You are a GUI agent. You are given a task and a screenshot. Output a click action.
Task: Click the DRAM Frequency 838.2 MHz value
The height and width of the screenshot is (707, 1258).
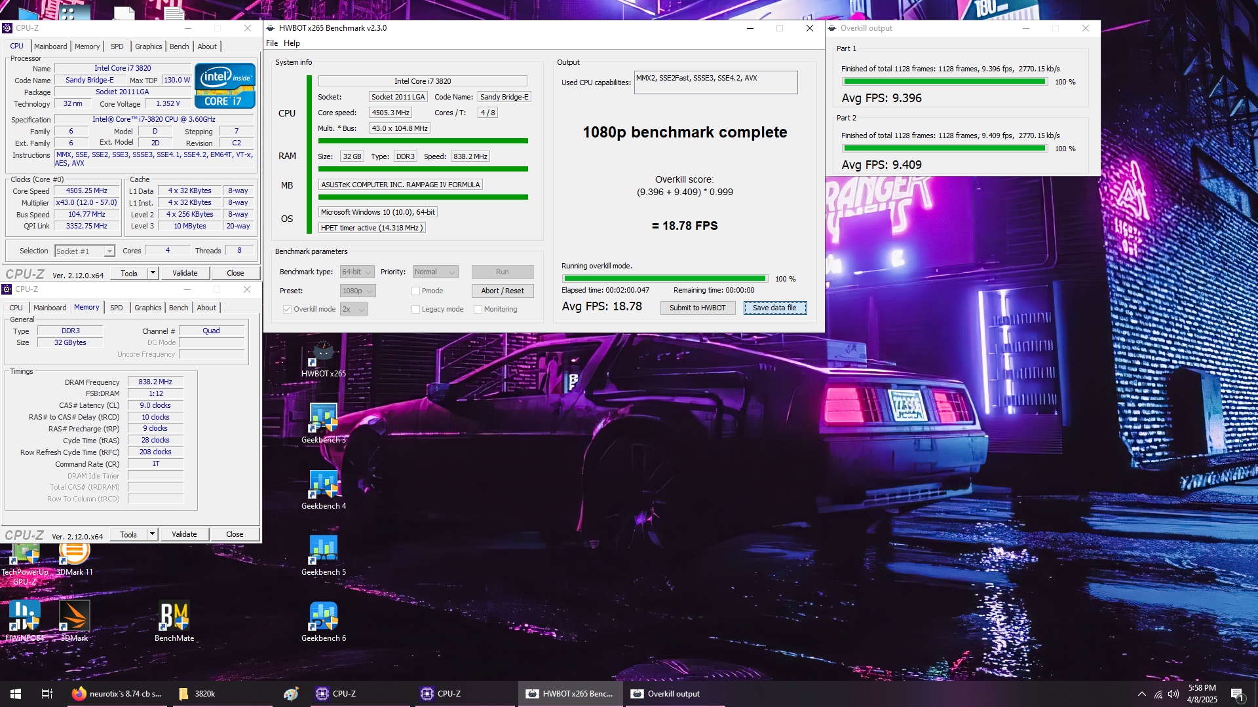coord(155,382)
